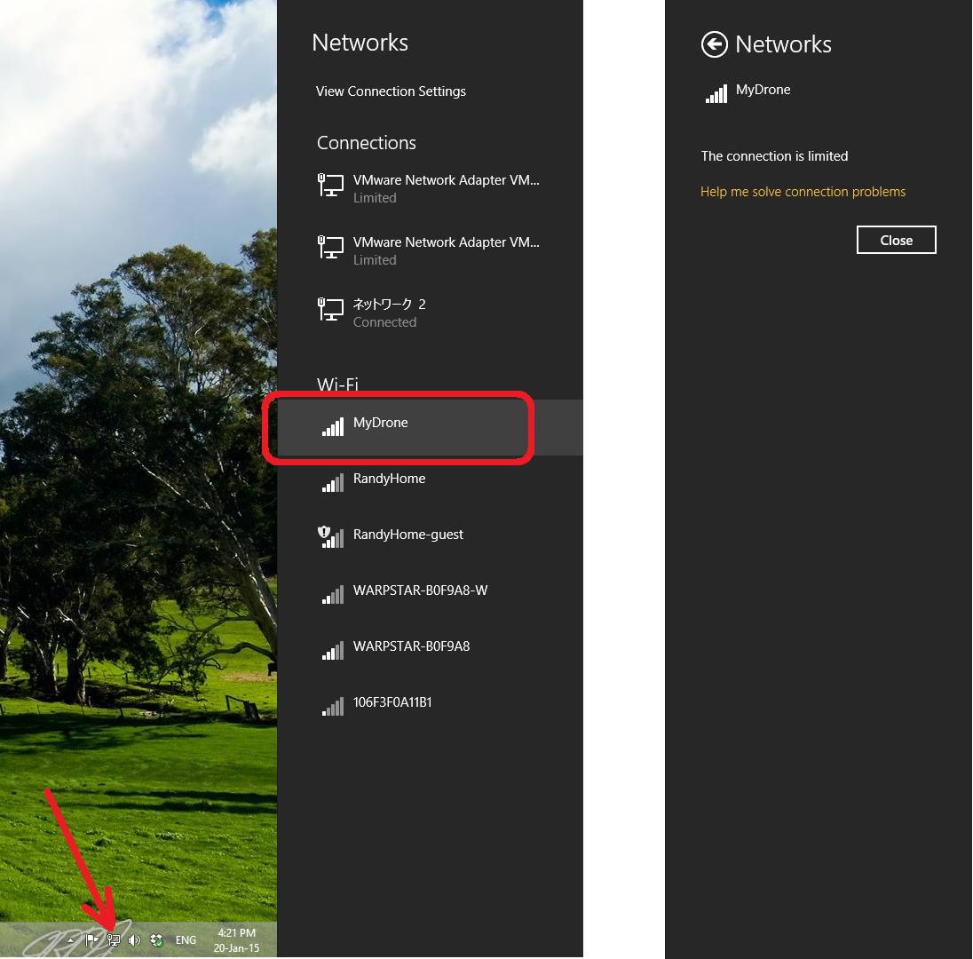The width and height of the screenshot is (973, 959).
Task: Select the WARPSTAR-B0F9A8 network
Action: 411,647
